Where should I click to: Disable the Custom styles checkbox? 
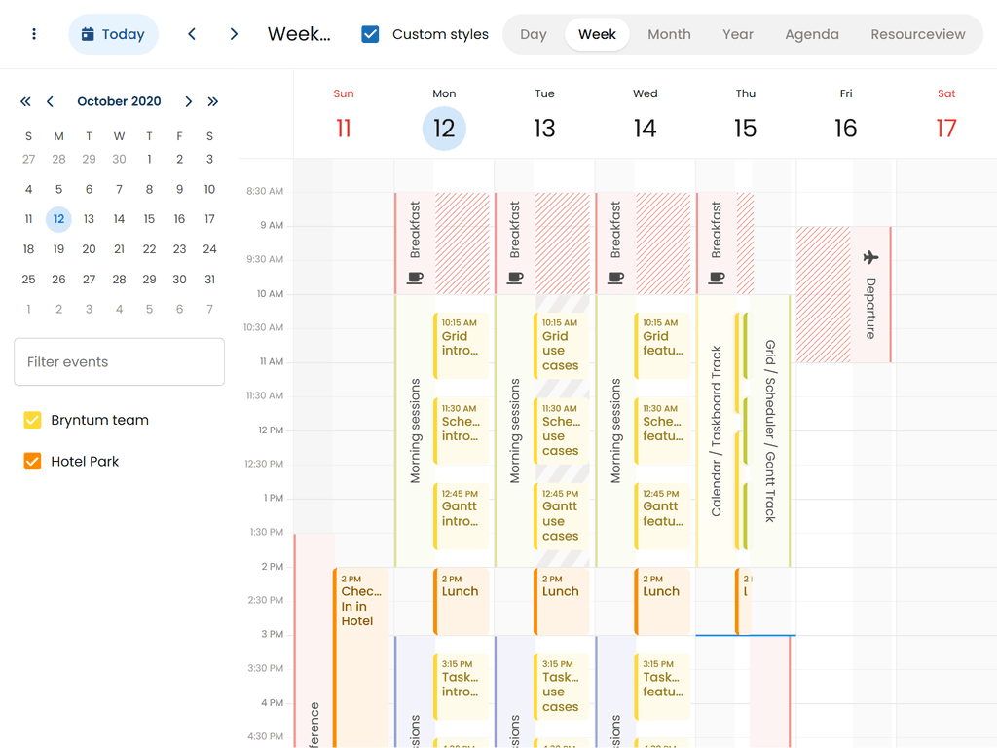coord(370,34)
